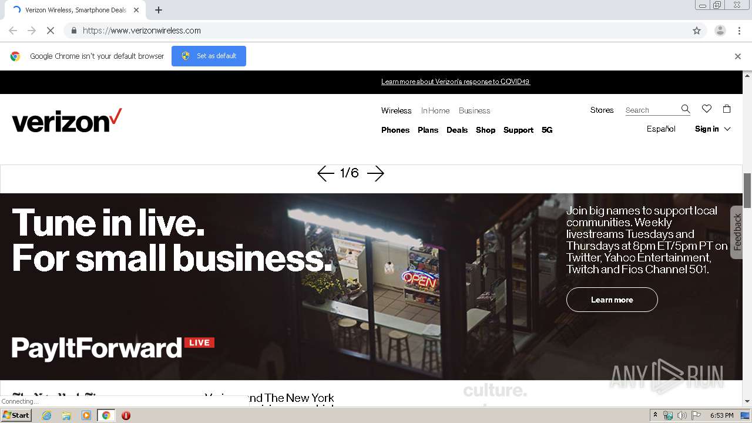Go to next carousel slide arrow
The height and width of the screenshot is (423, 752).
point(375,173)
